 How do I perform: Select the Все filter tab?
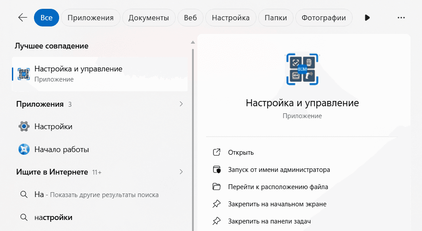46,18
